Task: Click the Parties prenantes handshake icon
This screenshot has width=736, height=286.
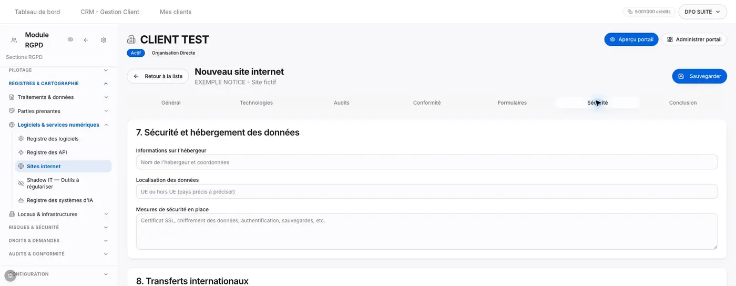Action: (x=12, y=111)
